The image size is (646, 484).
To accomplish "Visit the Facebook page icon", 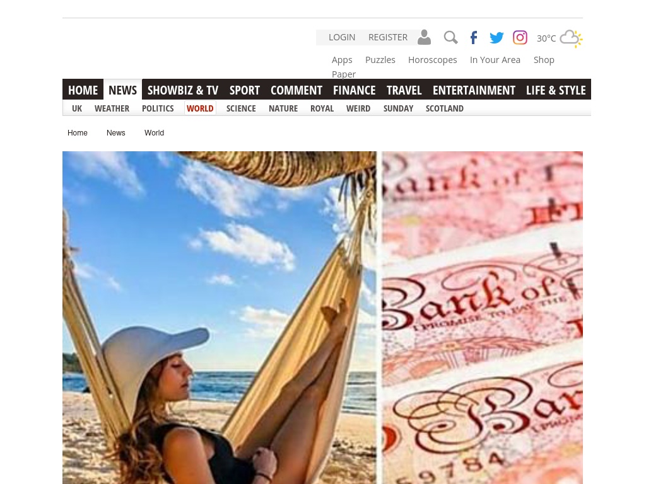I will click(474, 37).
